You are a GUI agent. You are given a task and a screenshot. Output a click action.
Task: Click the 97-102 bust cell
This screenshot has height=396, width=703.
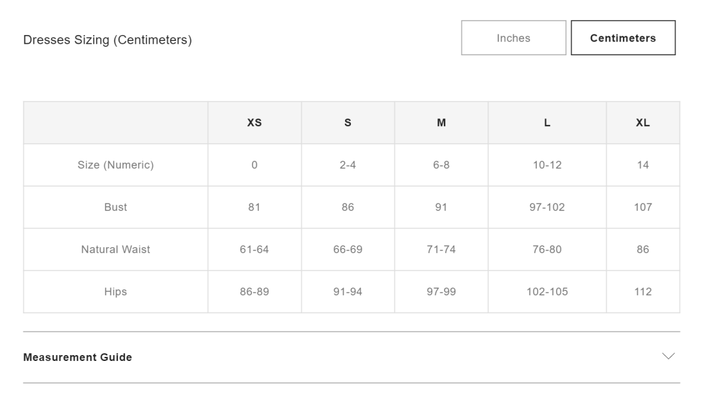tap(547, 207)
